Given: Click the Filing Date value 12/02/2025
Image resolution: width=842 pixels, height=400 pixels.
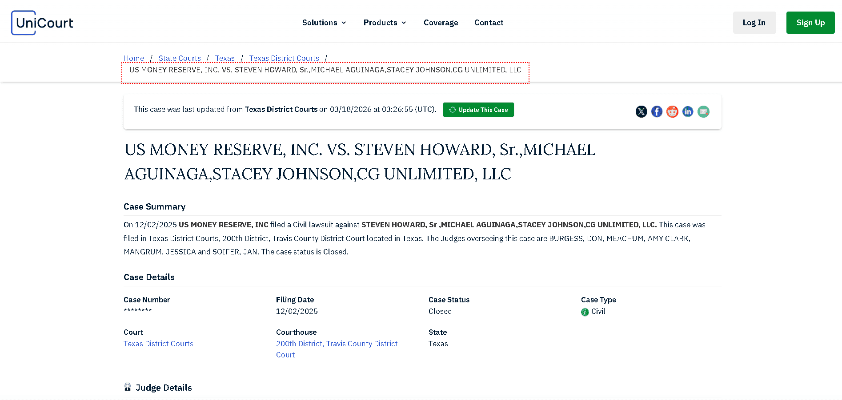Looking at the screenshot, I should point(297,311).
